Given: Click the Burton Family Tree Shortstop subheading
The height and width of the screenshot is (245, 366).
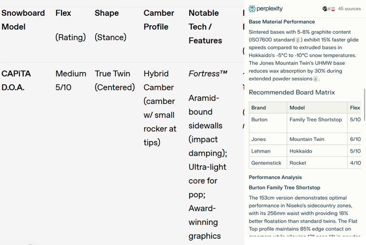Looking at the screenshot, I should point(285,187).
